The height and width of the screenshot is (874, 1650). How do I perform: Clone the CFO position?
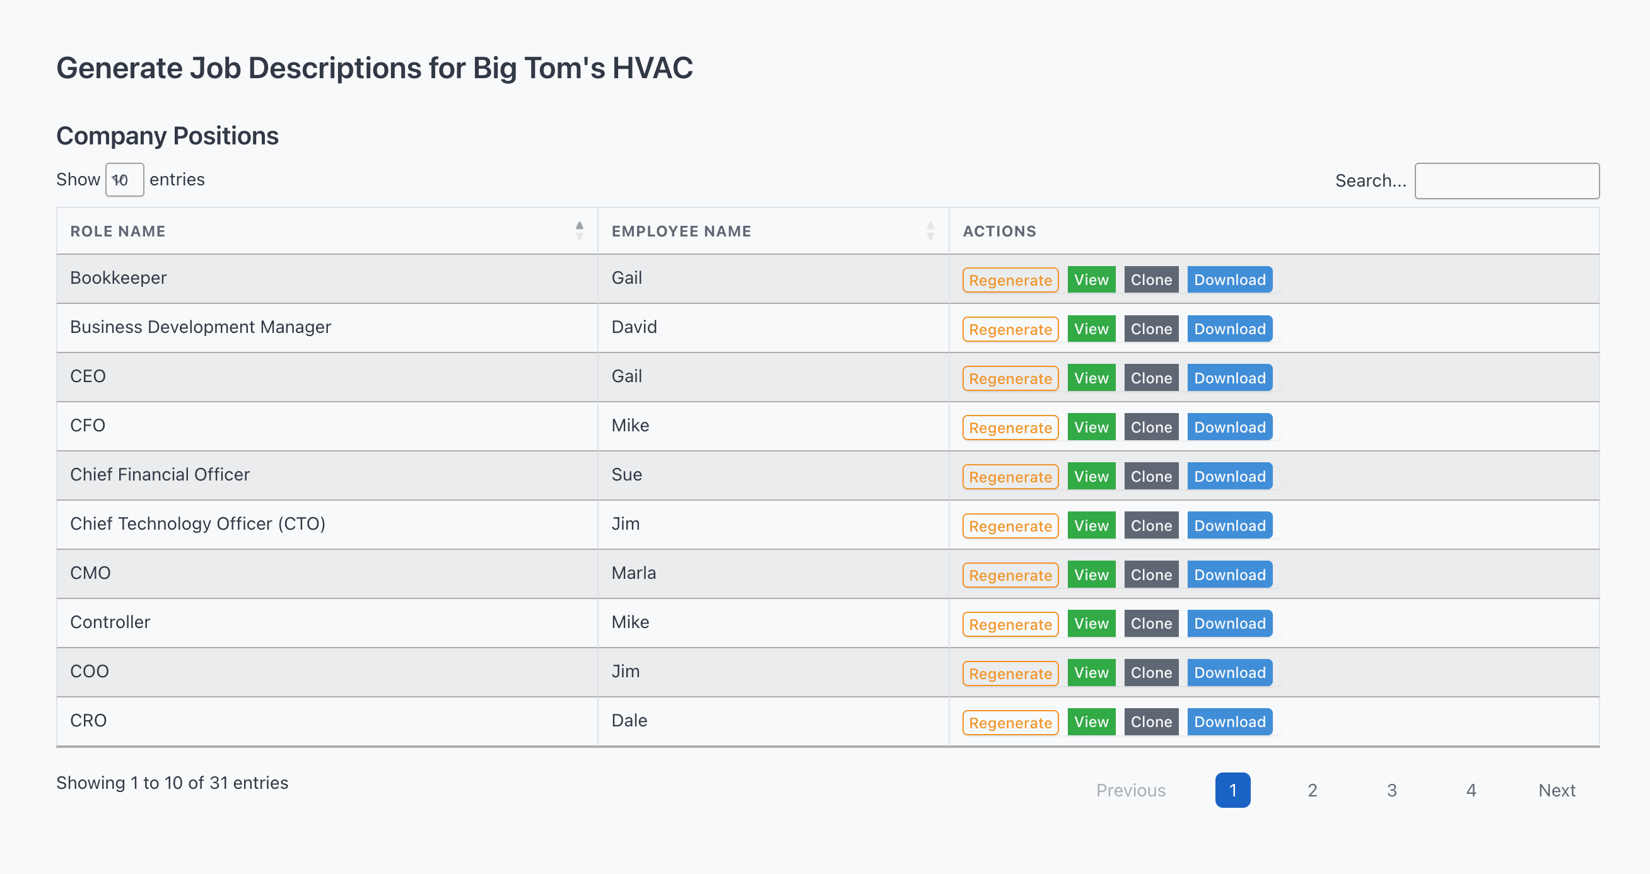pyautogui.click(x=1151, y=427)
